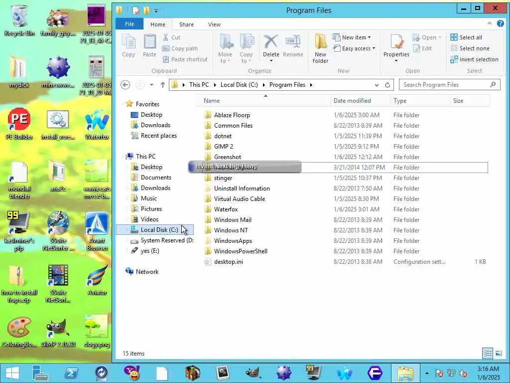This screenshot has height=383, width=510.
Task: Select yes (E:) drive in navigation pane
Action: coord(149,251)
